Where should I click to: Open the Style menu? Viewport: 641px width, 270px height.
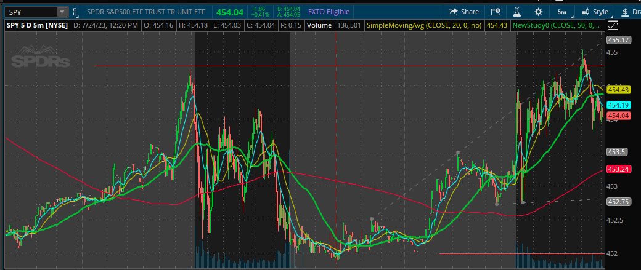(595, 12)
